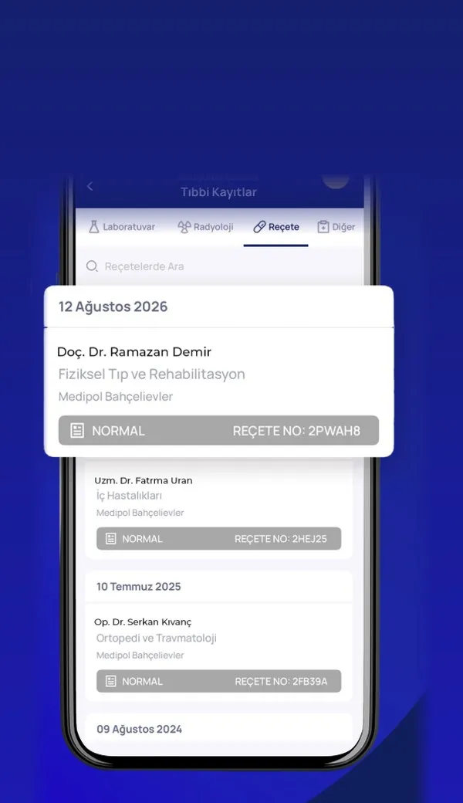Open prescription RECETE NO: 2FB39A

(218, 681)
